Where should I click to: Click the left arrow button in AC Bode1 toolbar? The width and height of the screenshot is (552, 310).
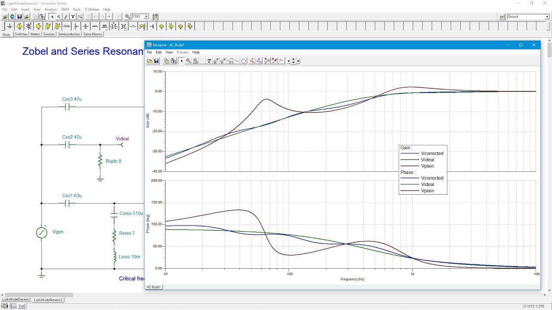tap(289, 61)
